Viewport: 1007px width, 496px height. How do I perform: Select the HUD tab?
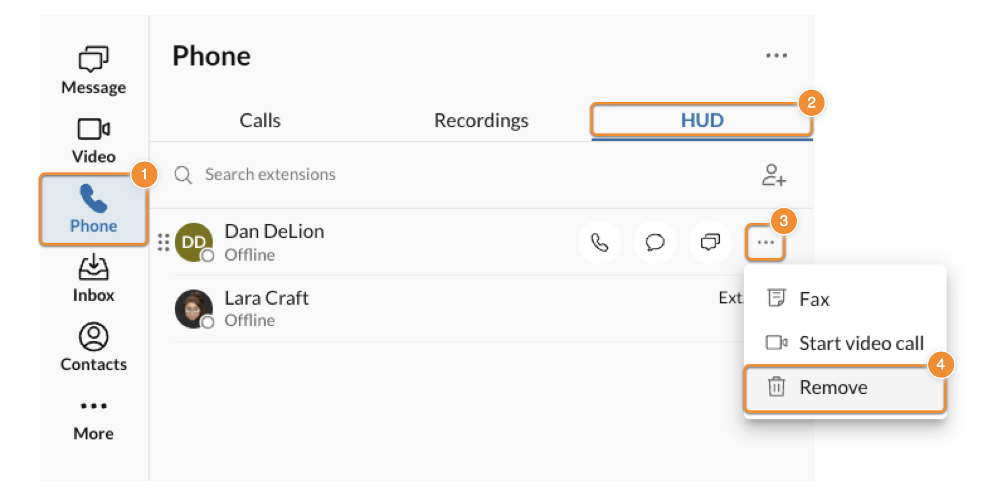(x=702, y=120)
